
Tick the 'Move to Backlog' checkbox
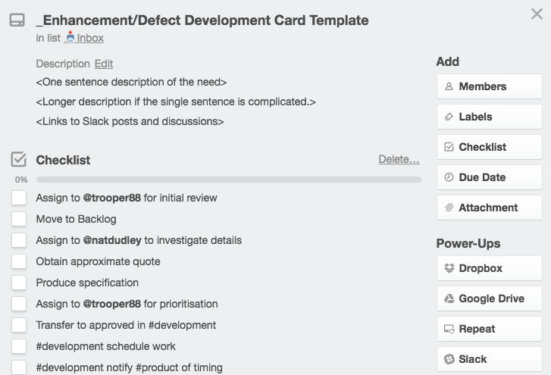click(19, 219)
